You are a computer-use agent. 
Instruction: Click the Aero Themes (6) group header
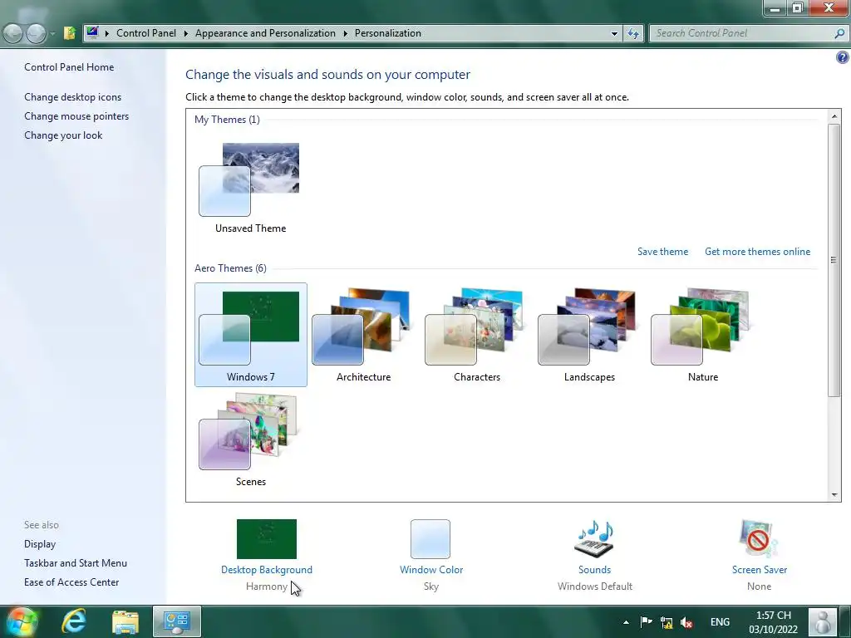tap(230, 268)
